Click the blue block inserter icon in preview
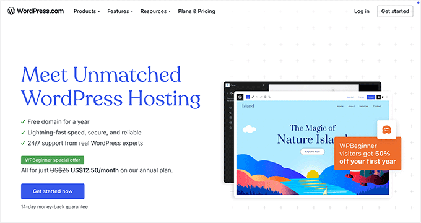 tap(248, 97)
